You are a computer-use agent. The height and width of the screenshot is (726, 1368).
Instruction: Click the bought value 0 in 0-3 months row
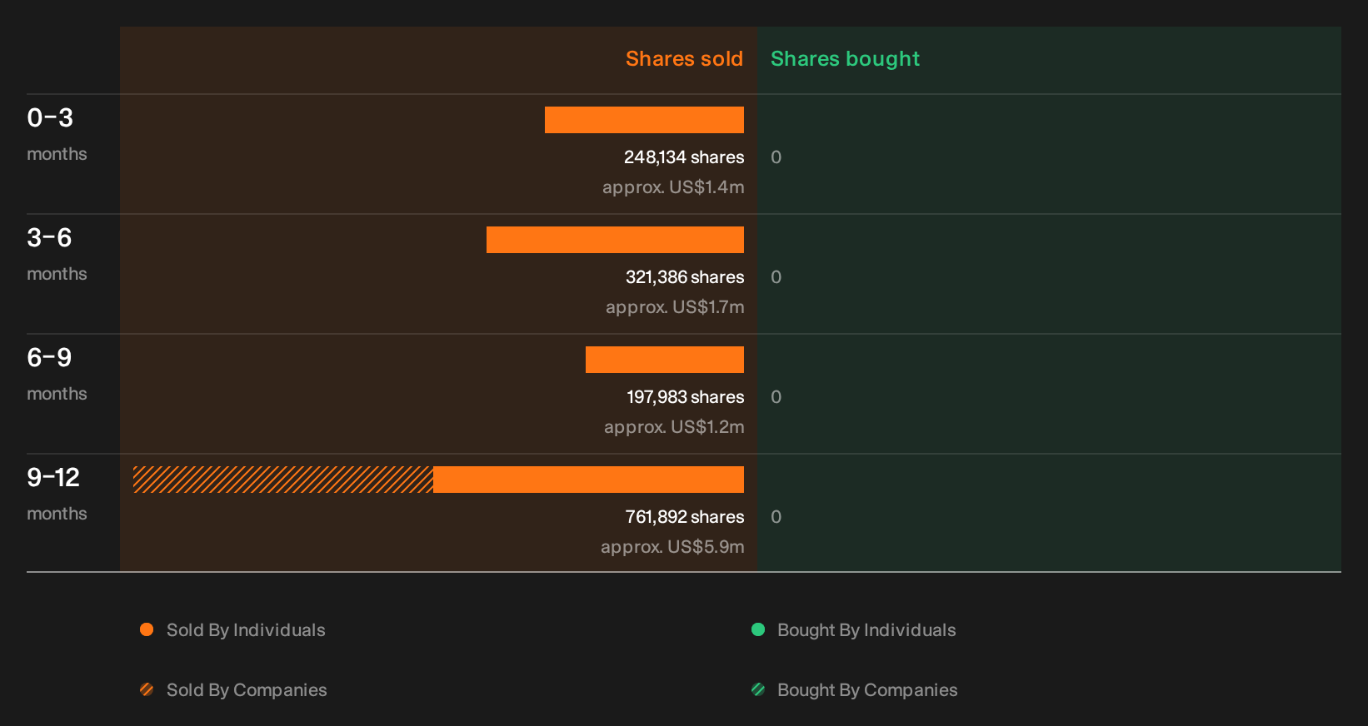tap(776, 157)
